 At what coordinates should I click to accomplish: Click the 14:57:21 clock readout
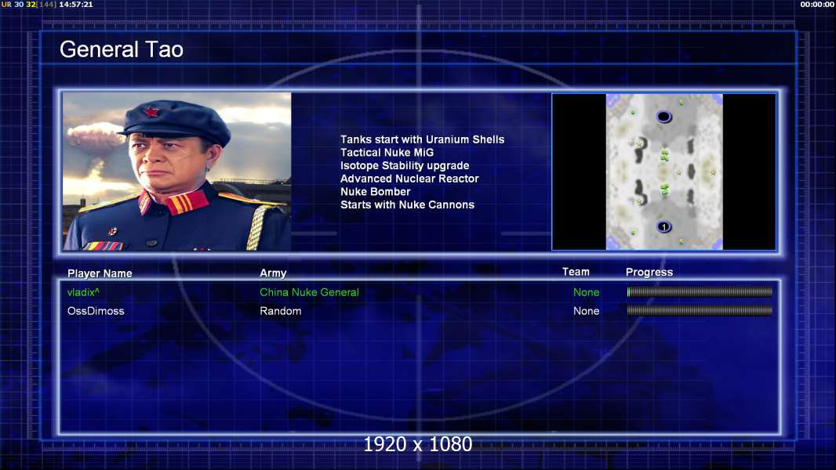76,4
